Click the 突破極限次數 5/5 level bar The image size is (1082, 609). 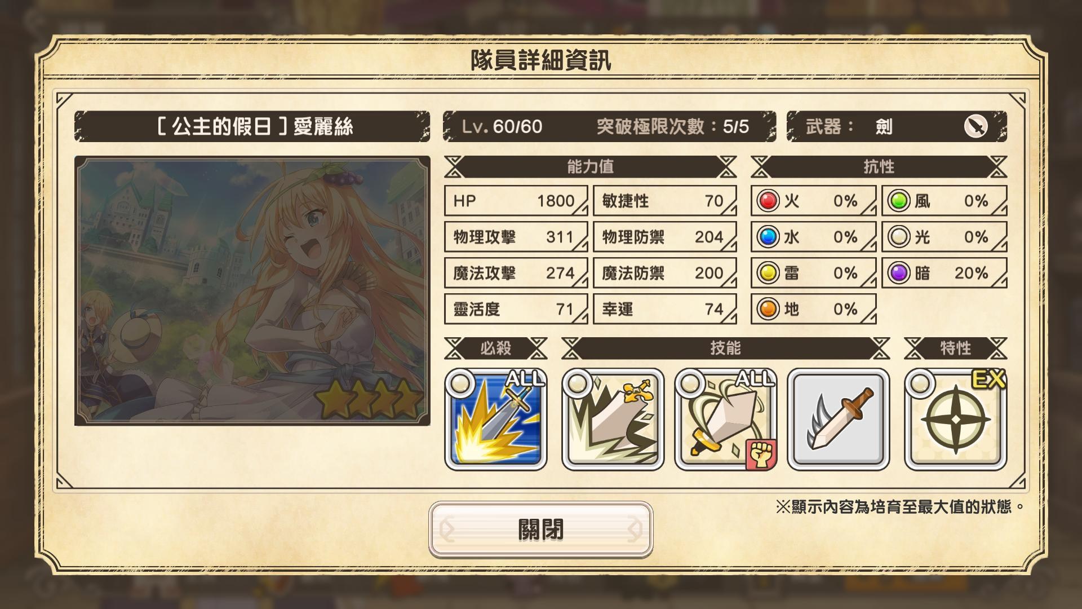point(609,126)
